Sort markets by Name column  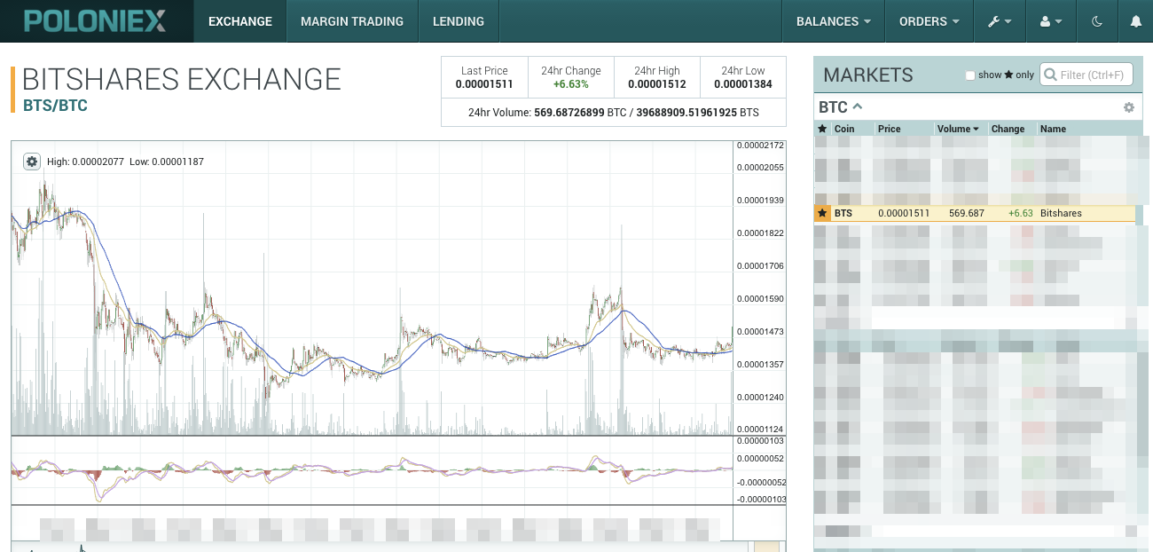pyautogui.click(x=1053, y=129)
